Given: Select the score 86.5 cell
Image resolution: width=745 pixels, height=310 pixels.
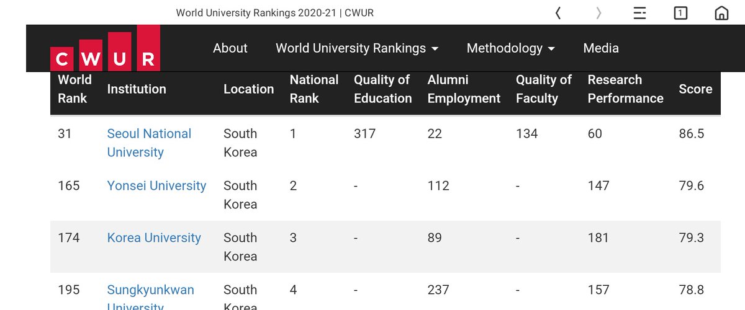Looking at the screenshot, I should point(692,133).
